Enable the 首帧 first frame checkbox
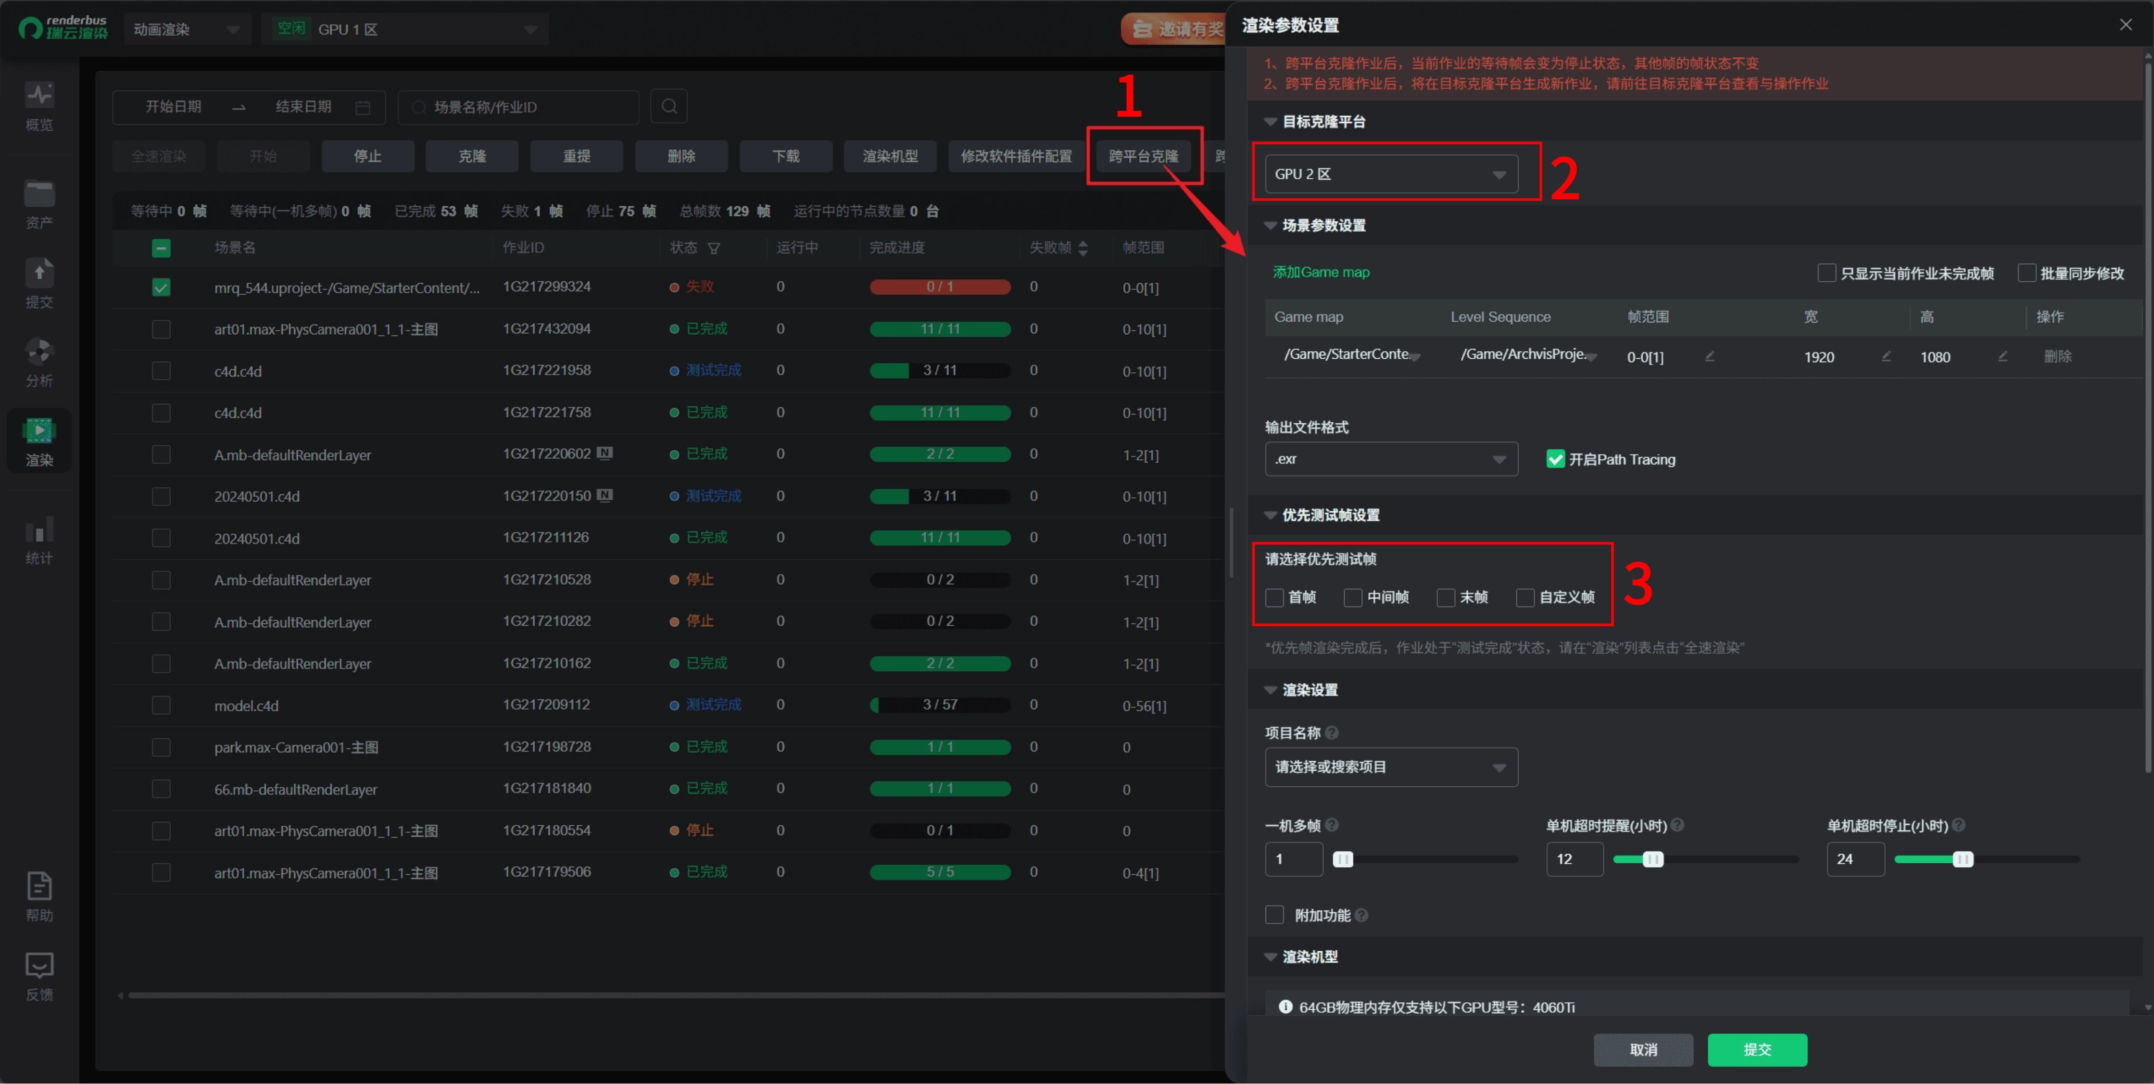Image resolution: width=2154 pixels, height=1084 pixels. pyautogui.click(x=1274, y=598)
